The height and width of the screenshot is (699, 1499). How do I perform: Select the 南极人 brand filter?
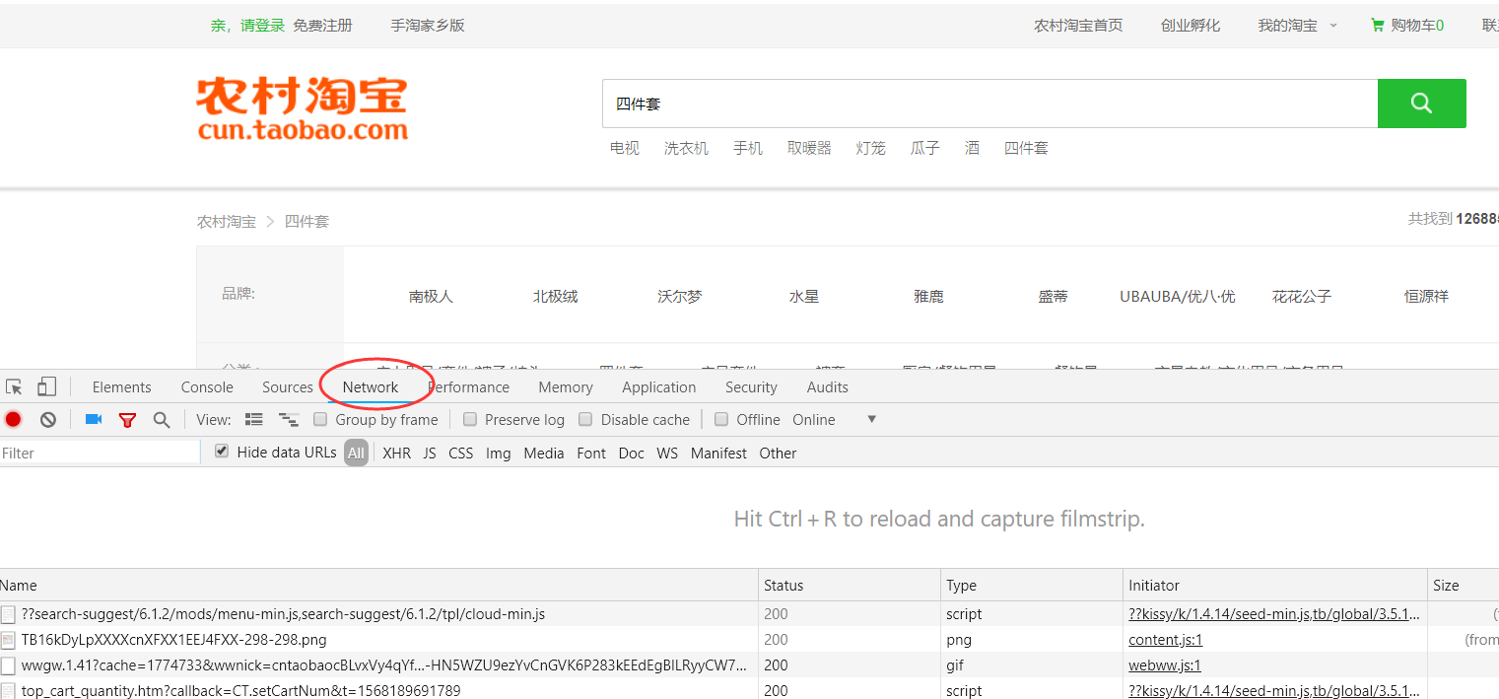[431, 297]
